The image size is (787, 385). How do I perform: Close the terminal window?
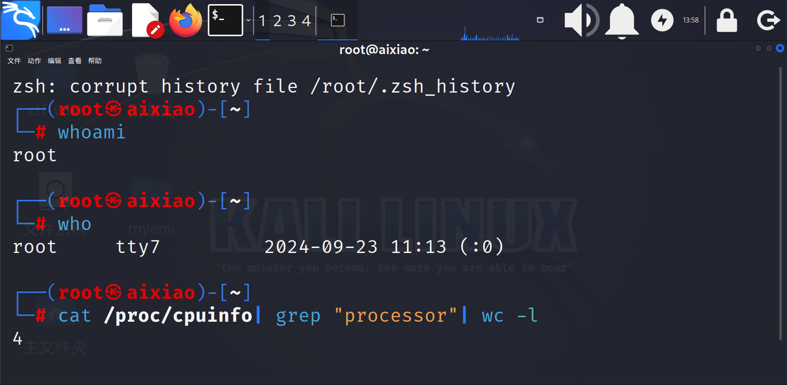(780, 48)
